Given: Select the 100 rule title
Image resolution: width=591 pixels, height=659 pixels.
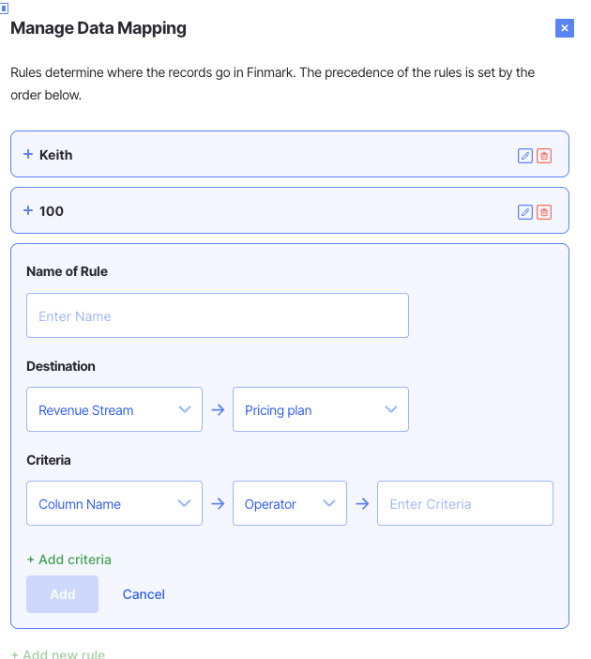Looking at the screenshot, I should click(x=52, y=211).
